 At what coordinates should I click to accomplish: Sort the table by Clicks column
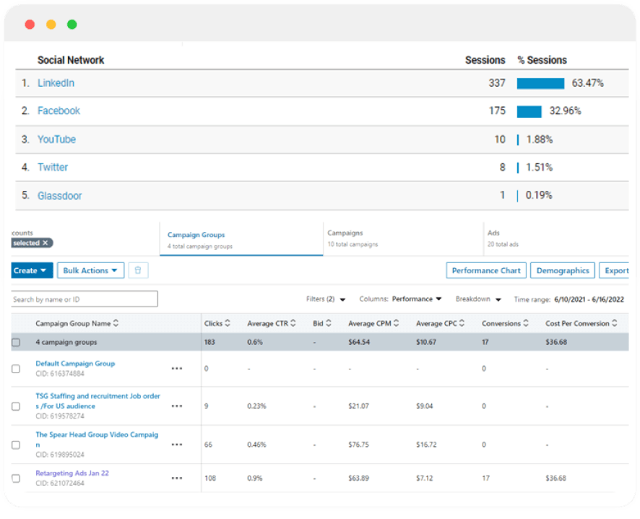pyautogui.click(x=218, y=323)
